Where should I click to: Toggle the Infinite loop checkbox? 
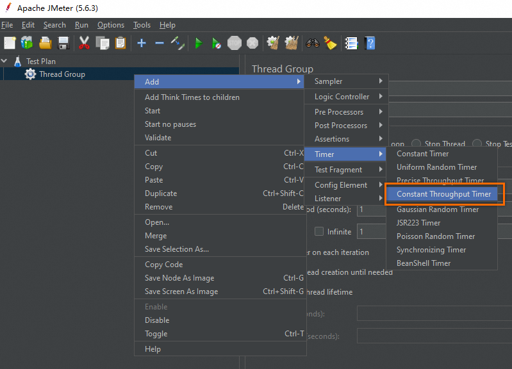(x=319, y=231)
